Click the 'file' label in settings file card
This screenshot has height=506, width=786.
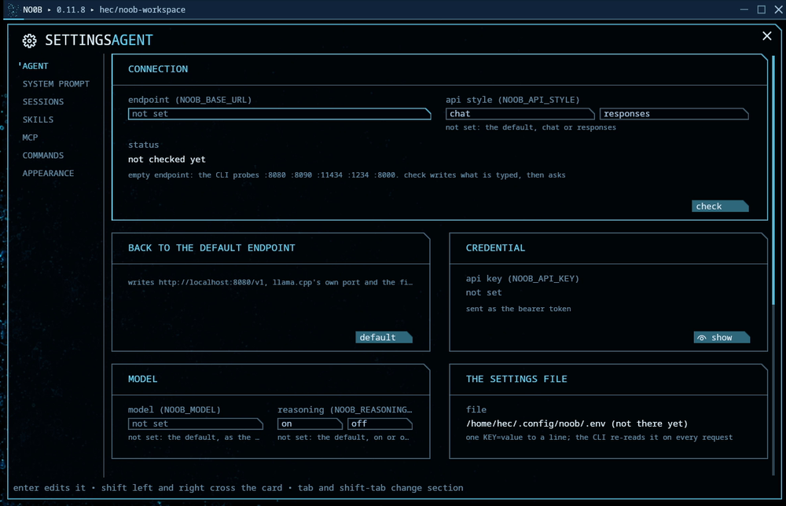[476, 410]
